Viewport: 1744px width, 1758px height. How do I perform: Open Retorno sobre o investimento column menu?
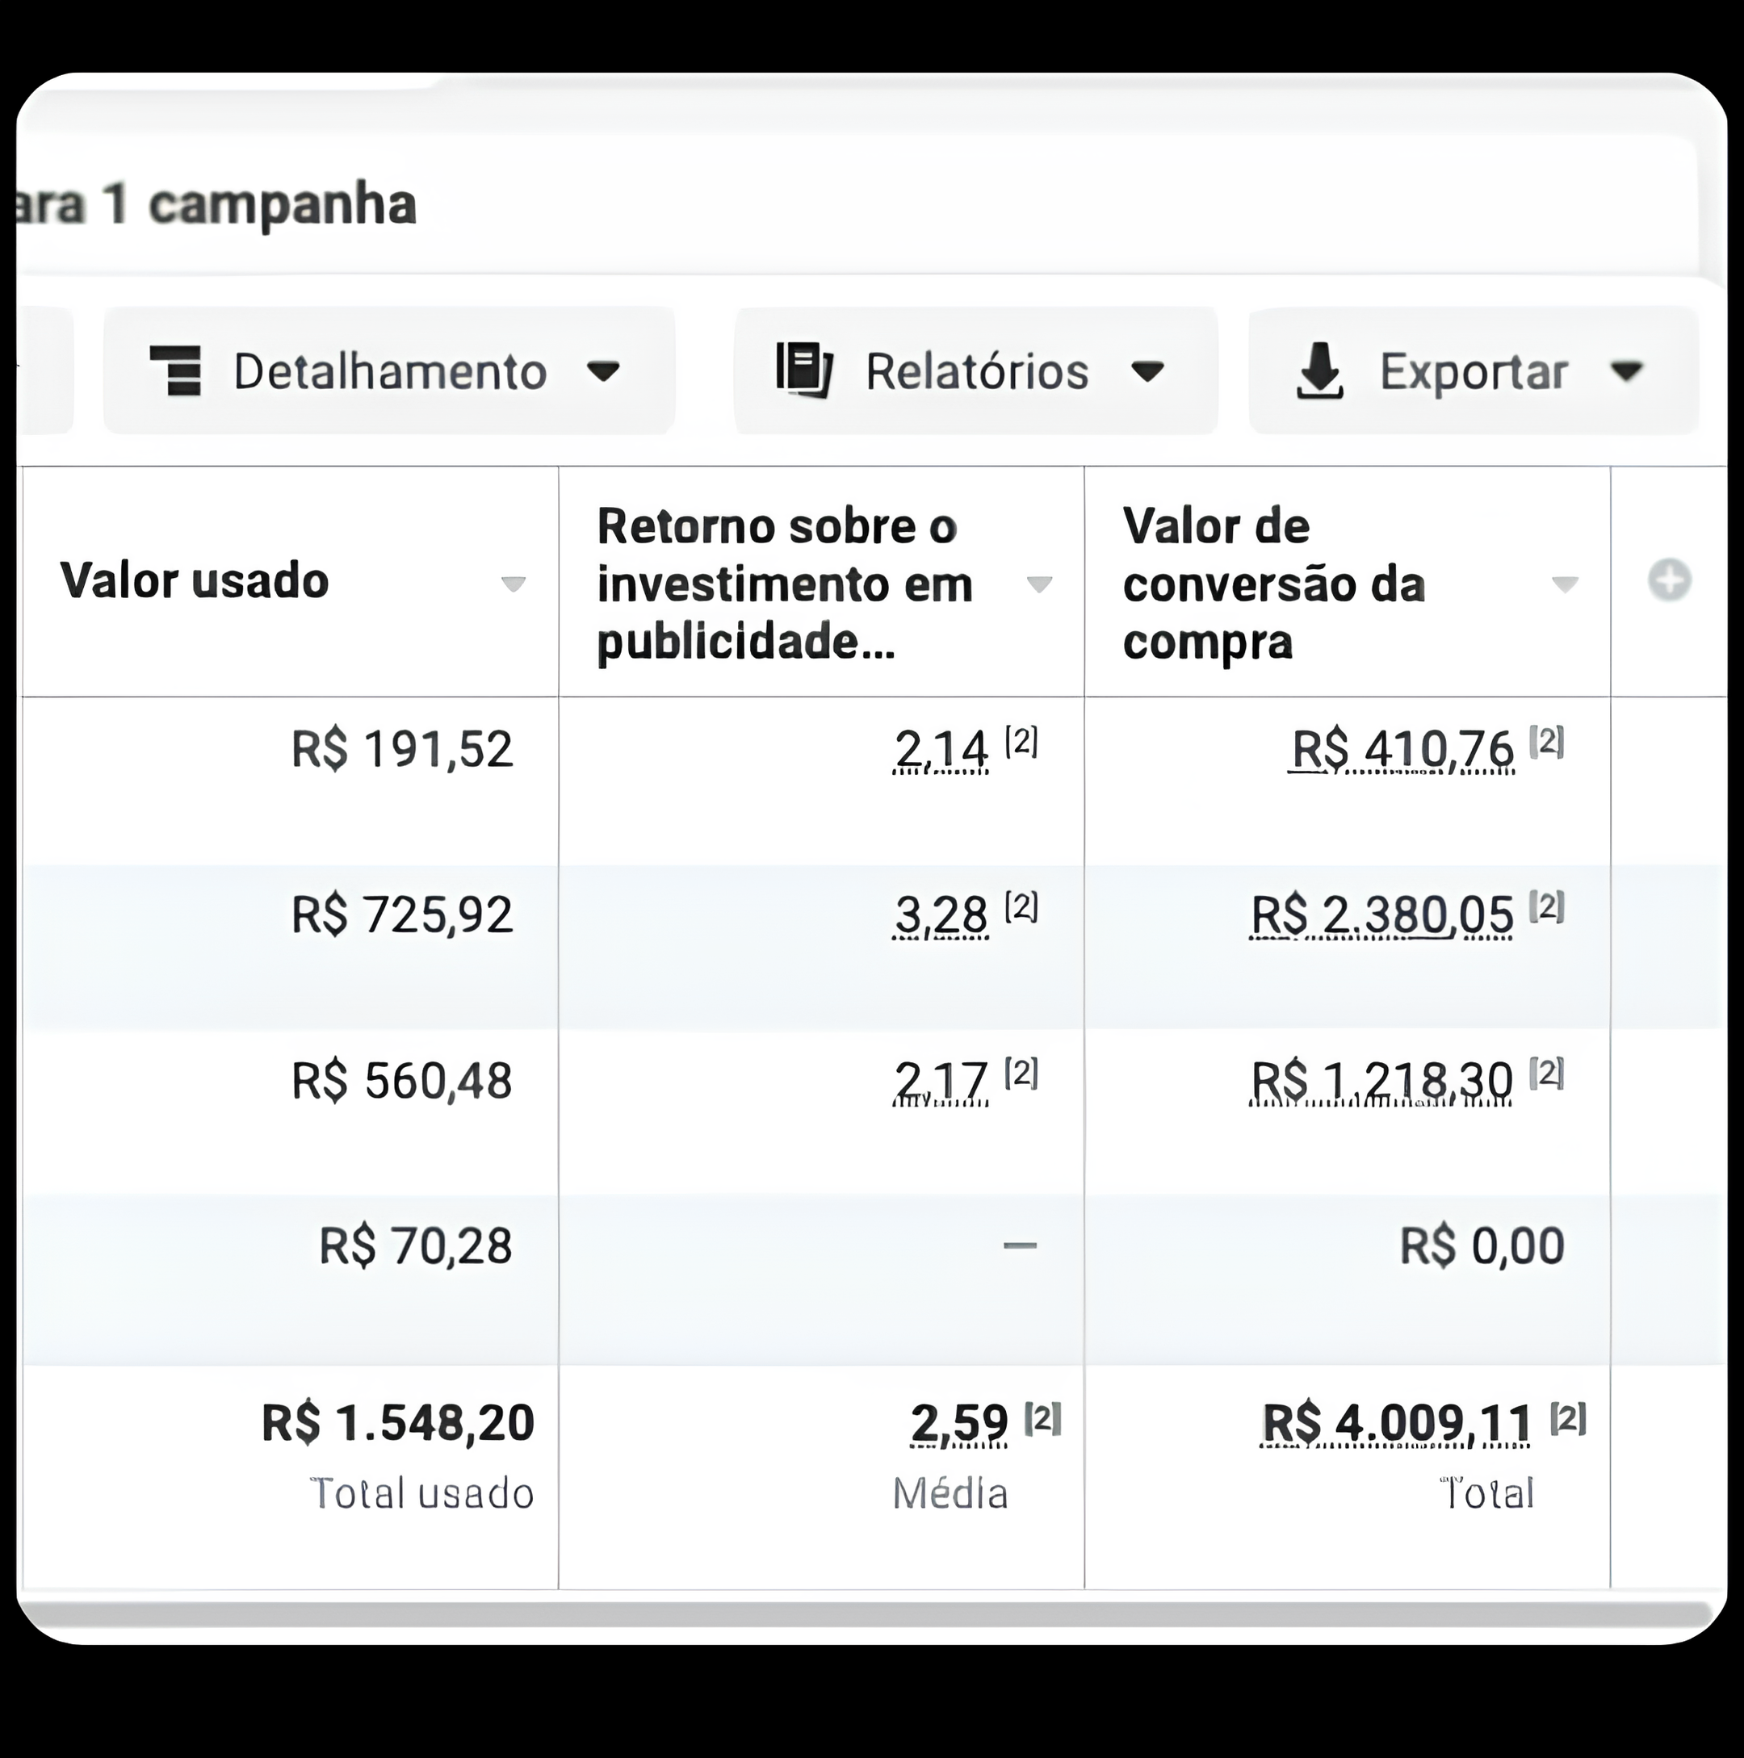point(1038,584)
